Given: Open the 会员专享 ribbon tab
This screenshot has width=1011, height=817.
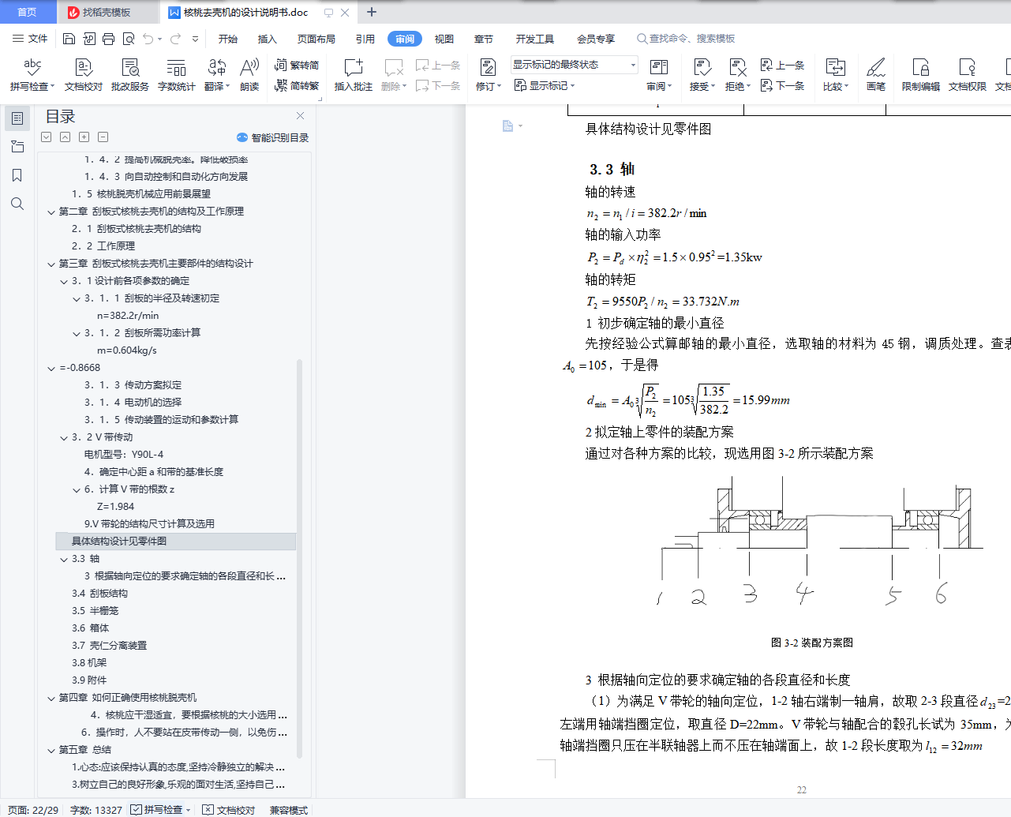Looking at the screenshot, I should click(x=595, y=39).
